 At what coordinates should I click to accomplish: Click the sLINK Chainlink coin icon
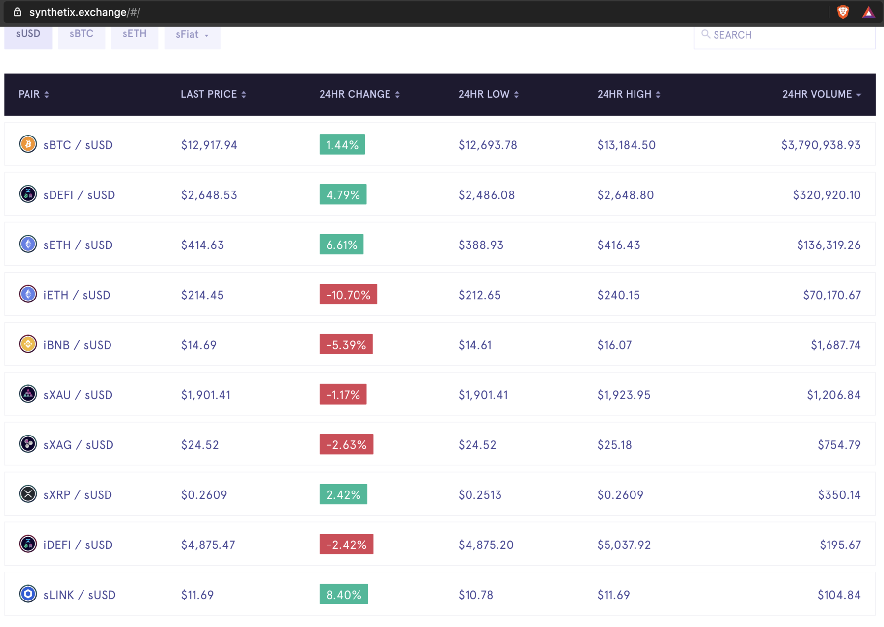[x=28, y=594]
